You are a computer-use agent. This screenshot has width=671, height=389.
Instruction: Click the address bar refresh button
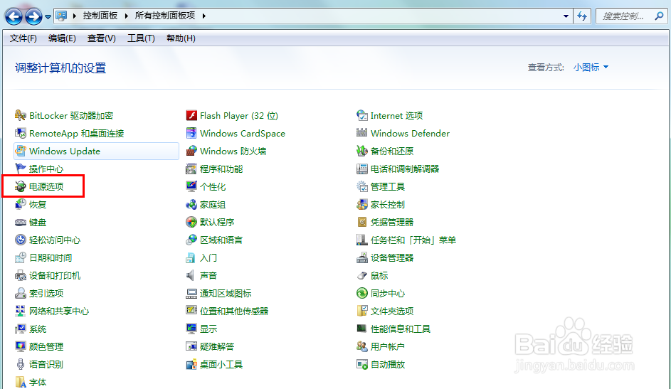582,16
